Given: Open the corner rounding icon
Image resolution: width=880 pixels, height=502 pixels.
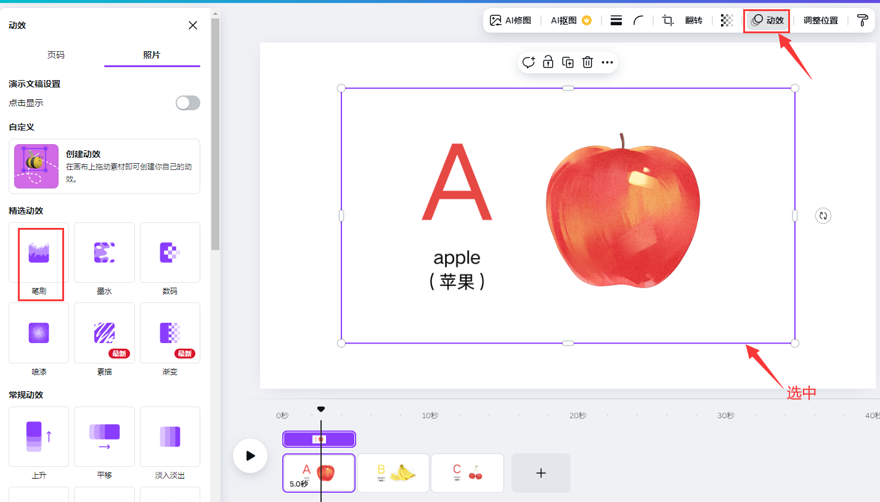Looking at the screenshot, I should (638, 20).
